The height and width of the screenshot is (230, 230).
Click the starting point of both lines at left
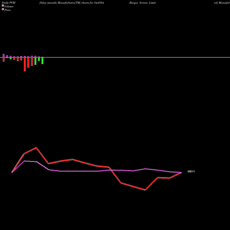tap(12, 172)
